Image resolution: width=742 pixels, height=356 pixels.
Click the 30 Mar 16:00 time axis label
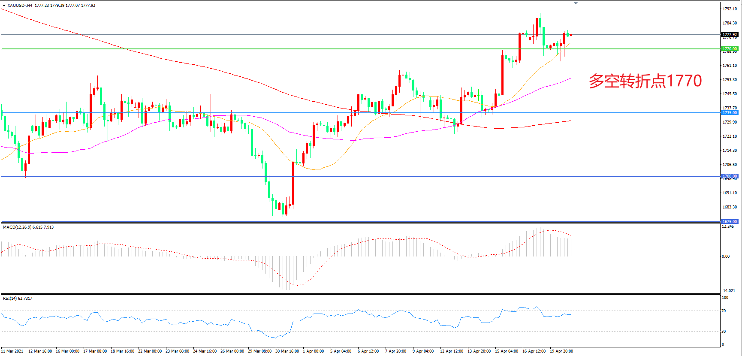point(287,351)
